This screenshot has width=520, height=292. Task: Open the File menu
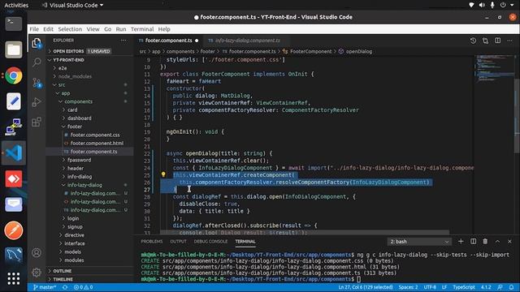click(34, 29)
